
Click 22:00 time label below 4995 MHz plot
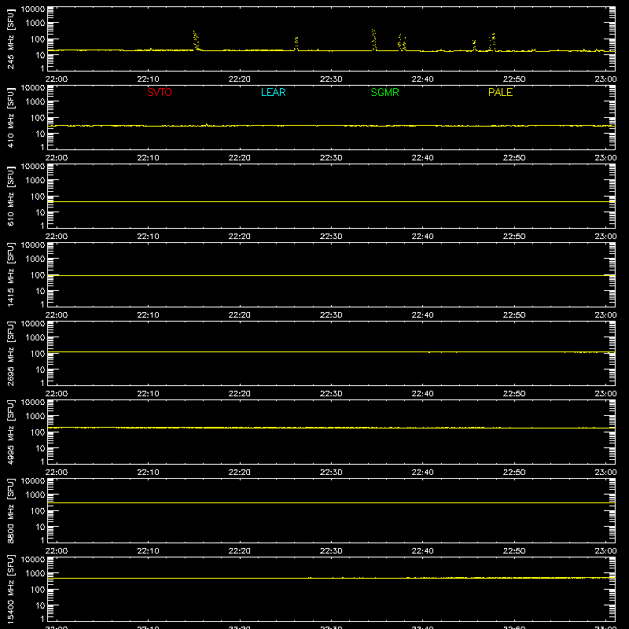(57, 473)
